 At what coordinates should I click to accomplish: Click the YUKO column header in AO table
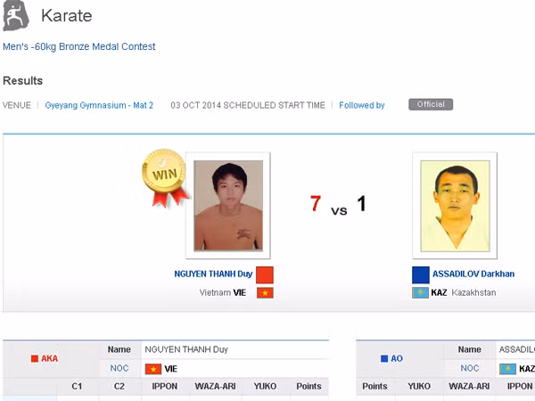[419, 387]
